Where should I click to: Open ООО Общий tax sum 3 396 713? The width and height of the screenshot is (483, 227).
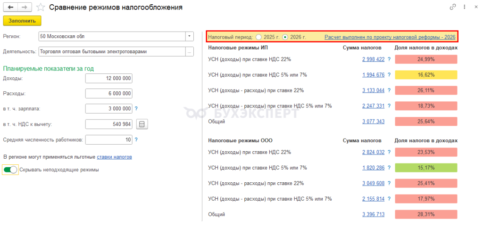point(373,214)
